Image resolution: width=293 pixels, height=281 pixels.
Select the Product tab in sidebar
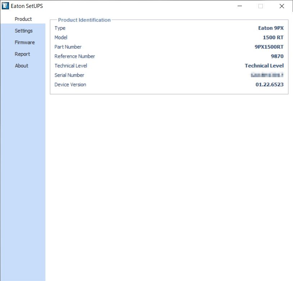coord(23,19)
